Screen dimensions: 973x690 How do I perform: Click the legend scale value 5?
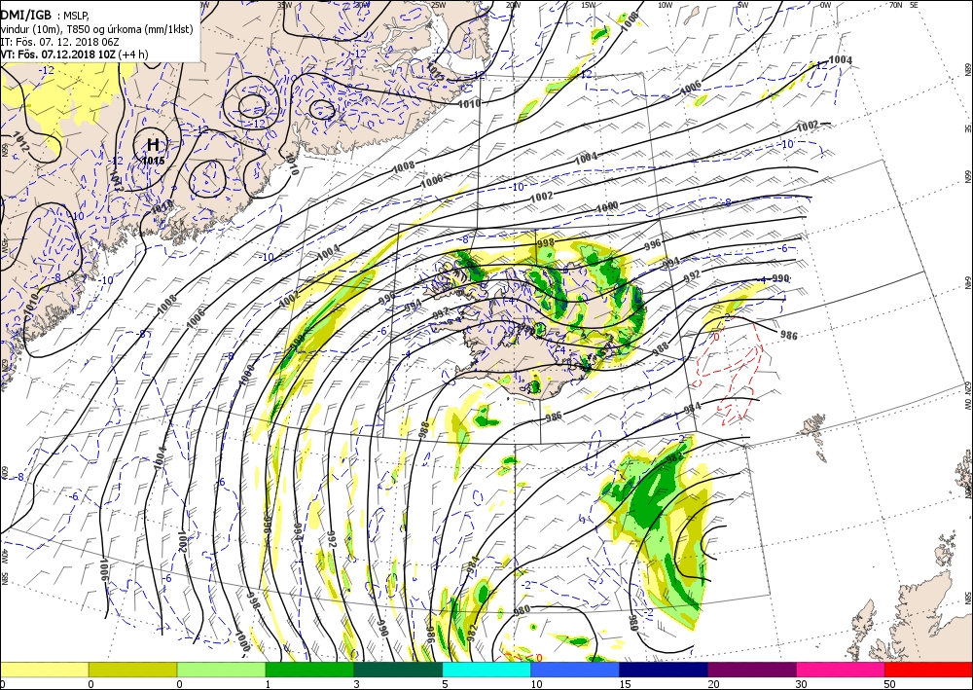[445, 684]
